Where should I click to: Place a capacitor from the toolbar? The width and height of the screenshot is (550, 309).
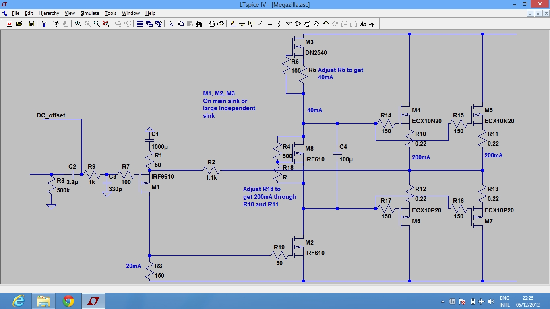(270, 24)
